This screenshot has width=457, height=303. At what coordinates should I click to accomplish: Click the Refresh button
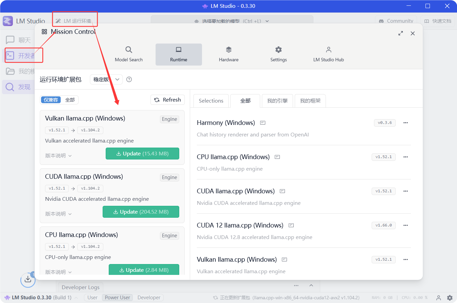tap(168, 100)
